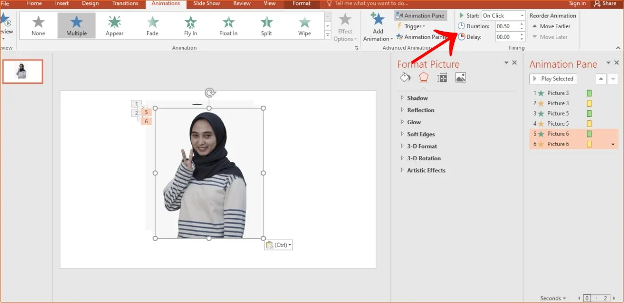Open Animation group dialog launcher
The height and width of the screenshot is (303, 624).
pos(357,48)
